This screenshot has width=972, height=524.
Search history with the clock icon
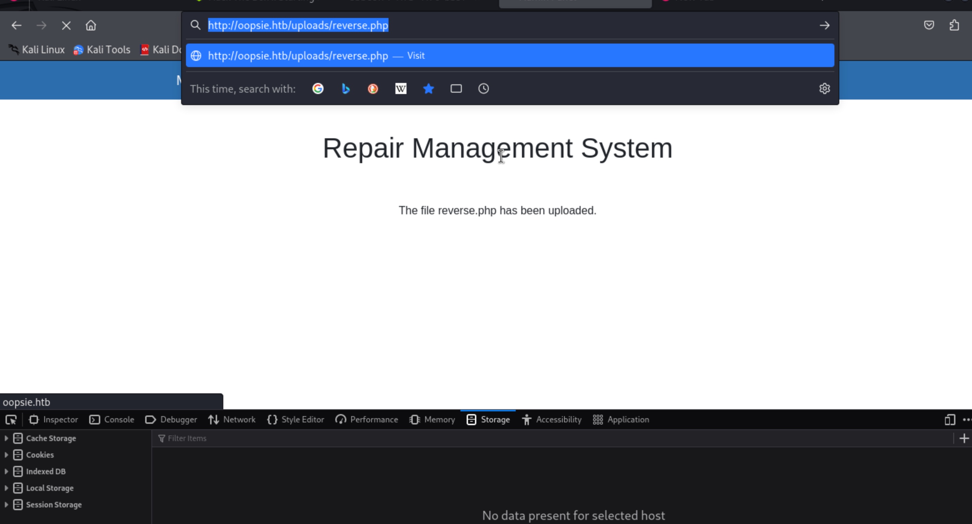(x=483, y=88)
